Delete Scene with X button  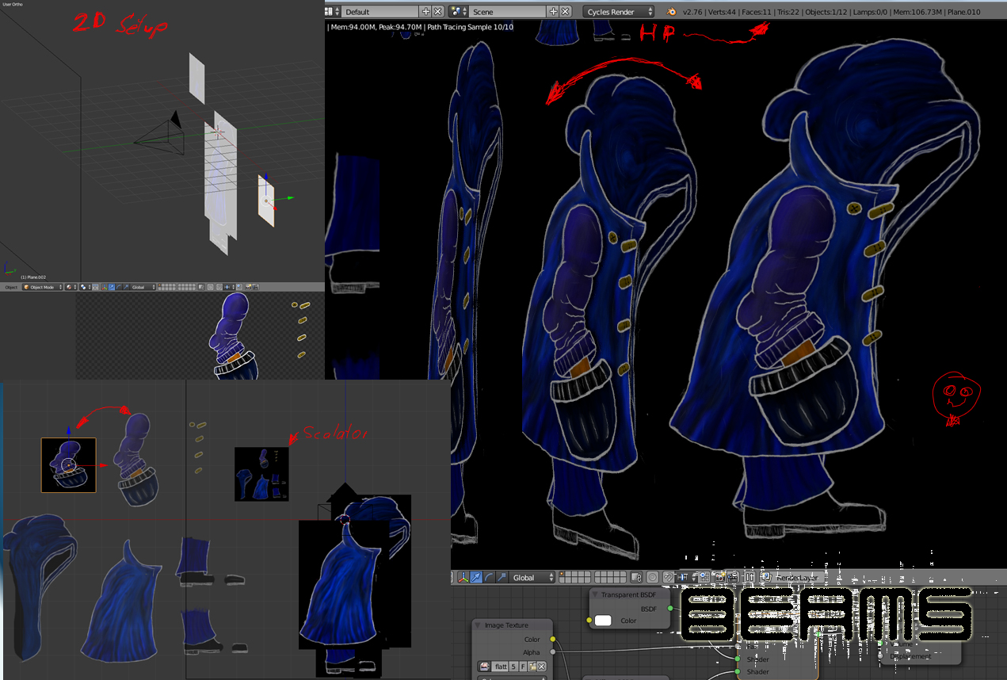(x=565, y=12)
